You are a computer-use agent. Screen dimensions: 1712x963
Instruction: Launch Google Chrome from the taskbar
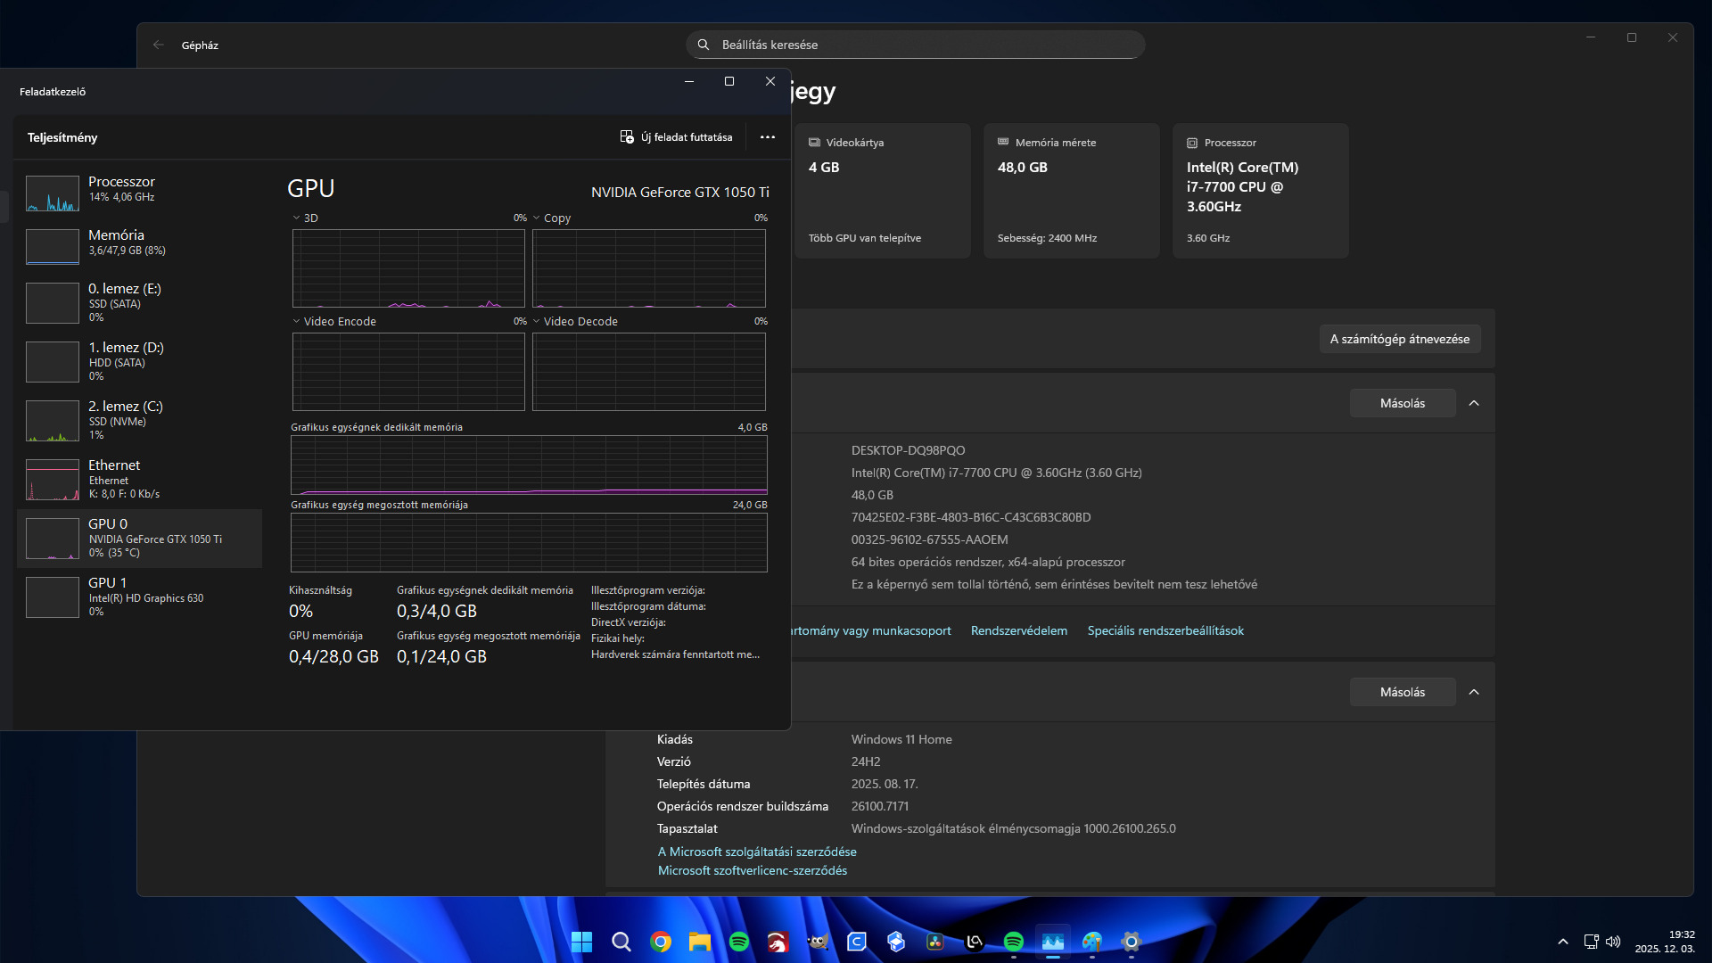coord(661,942)
